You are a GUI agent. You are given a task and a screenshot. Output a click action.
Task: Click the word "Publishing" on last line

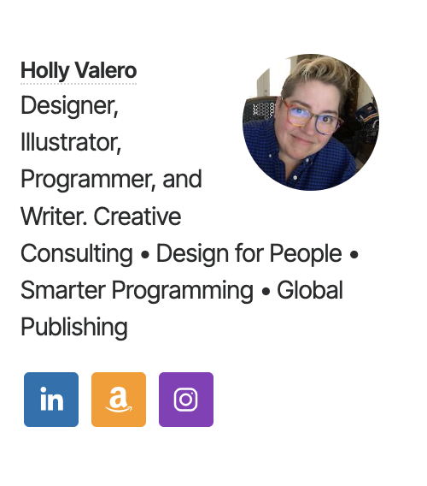pyautogui.click(x=74, y=328)
